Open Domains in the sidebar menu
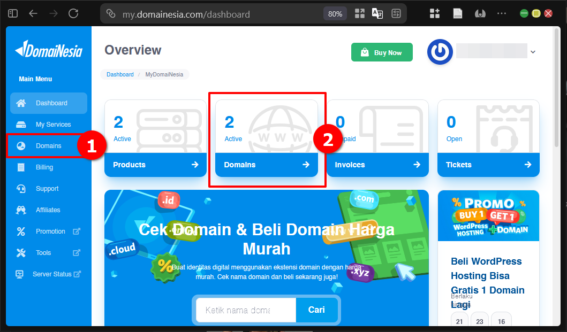 49,145
